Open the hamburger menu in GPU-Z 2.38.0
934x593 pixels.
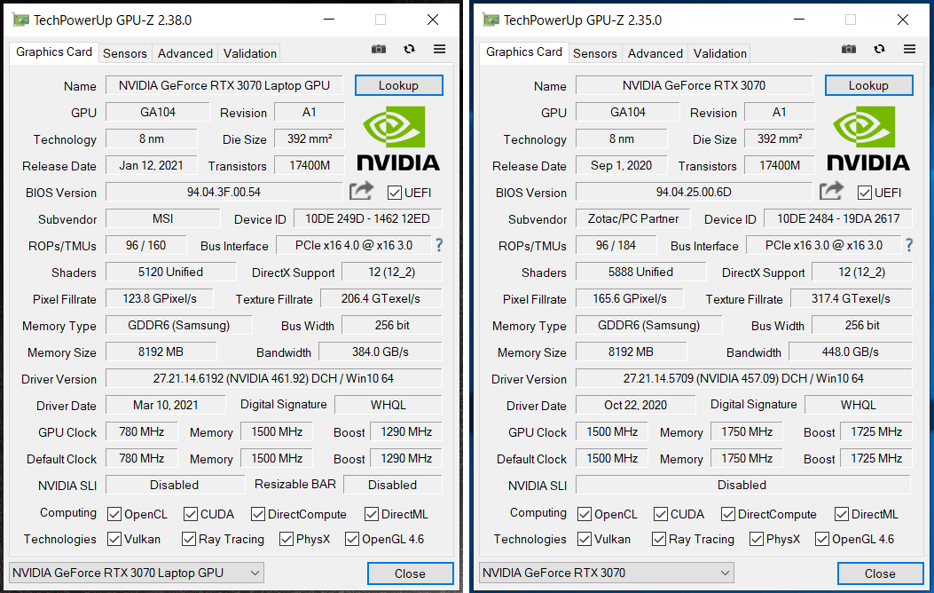(x=439, y=50)
